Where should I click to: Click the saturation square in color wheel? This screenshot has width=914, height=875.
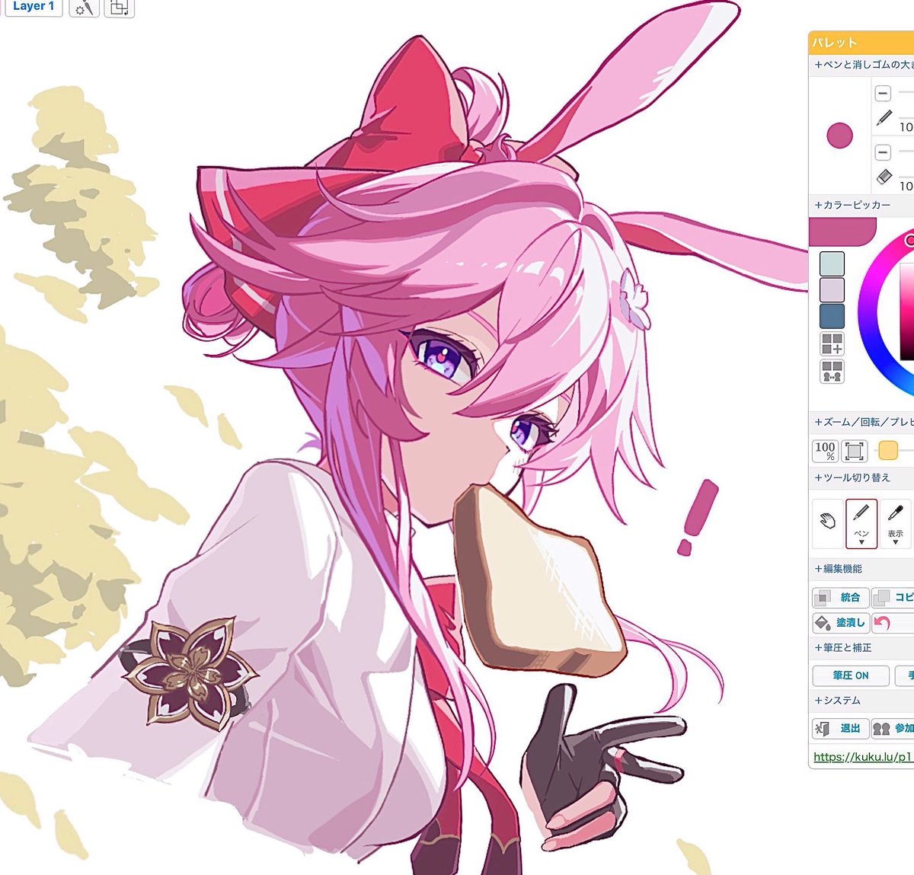point(906,312)
